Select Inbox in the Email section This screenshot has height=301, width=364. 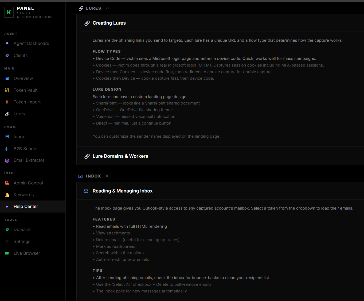(33, 137)
